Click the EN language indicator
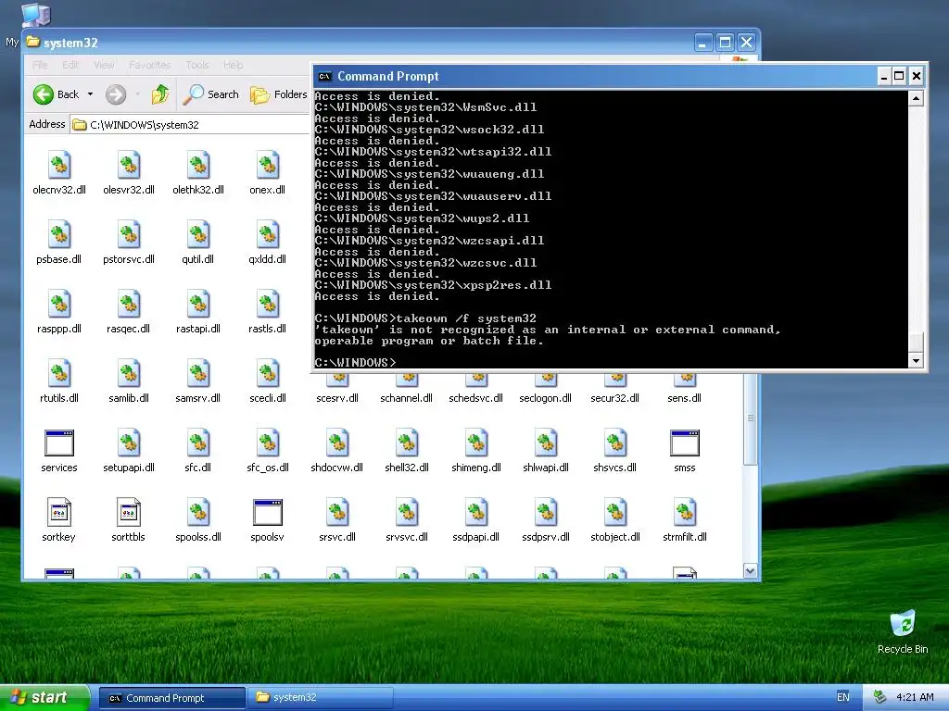The image size is (949, 711). 843,697
